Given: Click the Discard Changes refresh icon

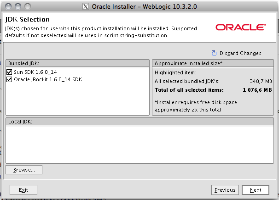Looking at the screenshot, I should coord(214,53).
